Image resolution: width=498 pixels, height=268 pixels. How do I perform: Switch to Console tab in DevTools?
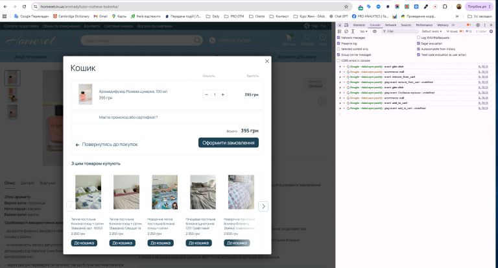[x=375, y=25]
